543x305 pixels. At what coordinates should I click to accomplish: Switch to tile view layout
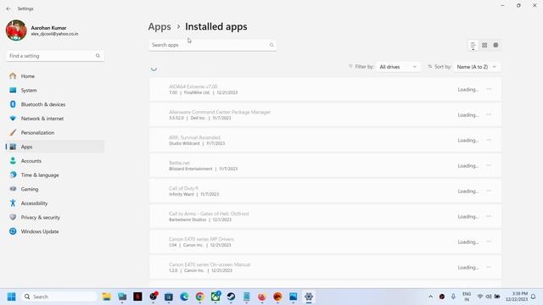click(x=495, y=45)
